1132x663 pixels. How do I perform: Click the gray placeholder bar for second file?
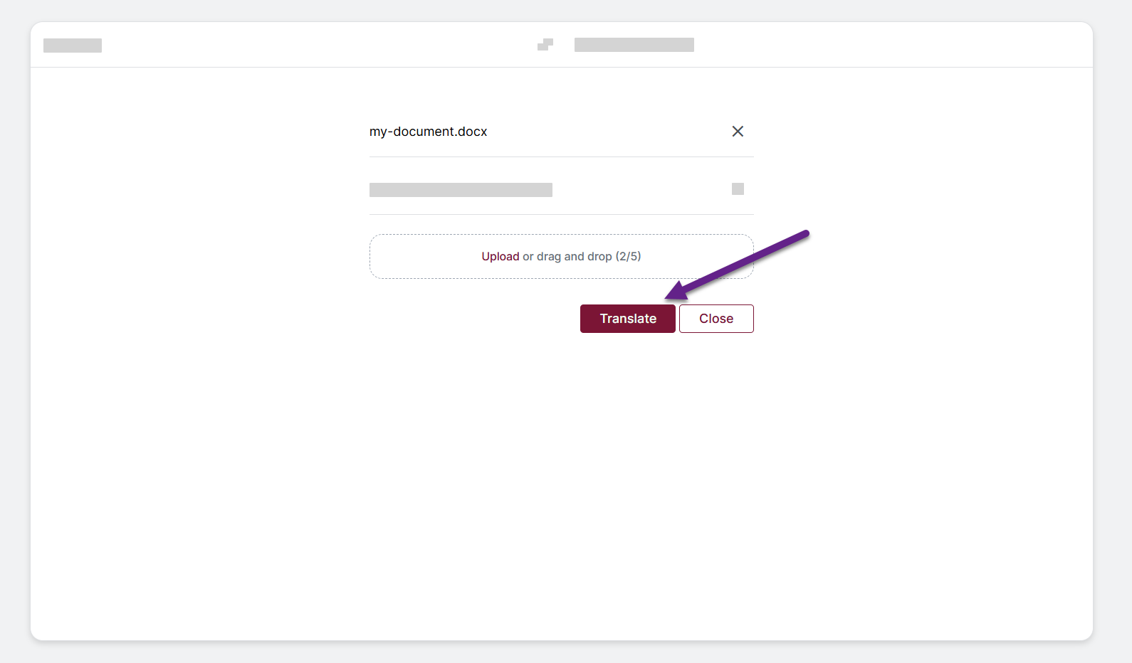tap(461, 190)
